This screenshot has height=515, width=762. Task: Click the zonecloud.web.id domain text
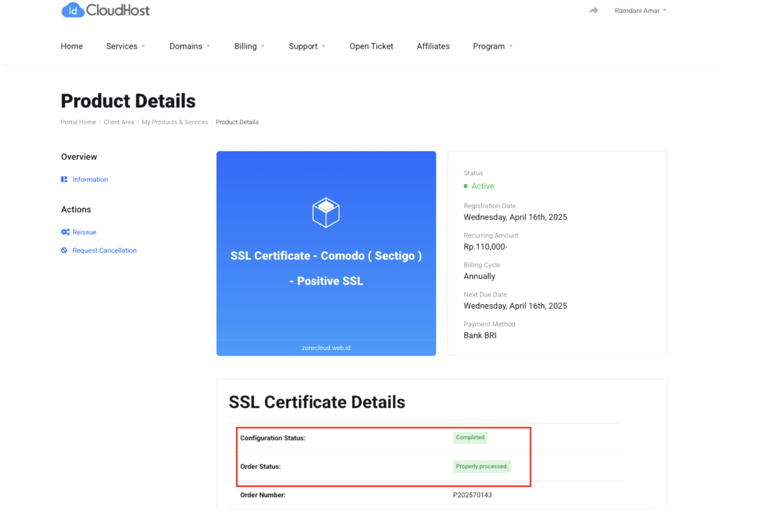tap(326, 348)
